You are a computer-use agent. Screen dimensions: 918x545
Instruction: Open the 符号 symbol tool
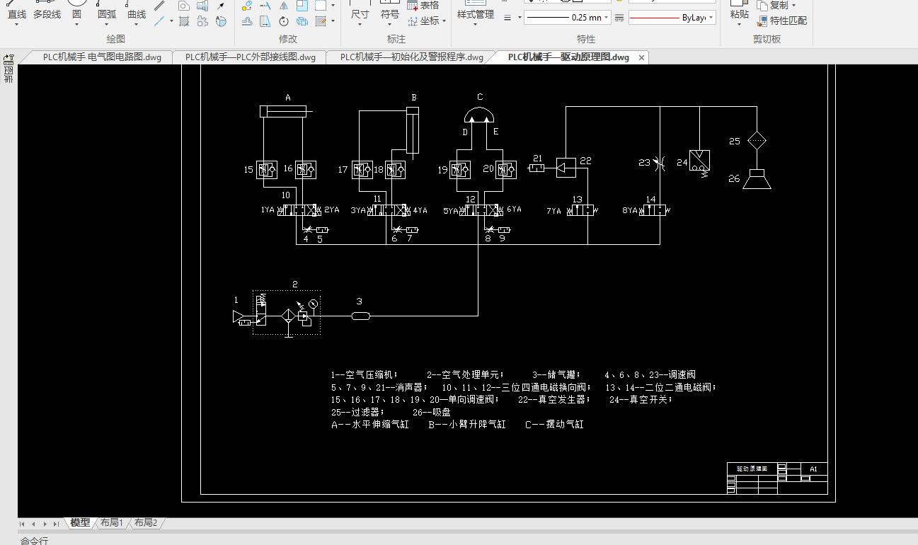[x=390, y=10]
